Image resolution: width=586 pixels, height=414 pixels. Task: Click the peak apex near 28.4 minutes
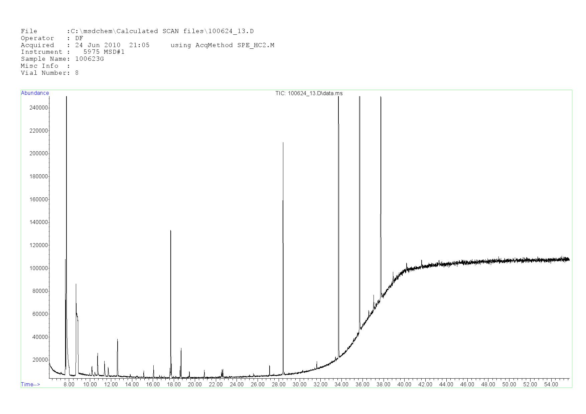coord(283,144)
